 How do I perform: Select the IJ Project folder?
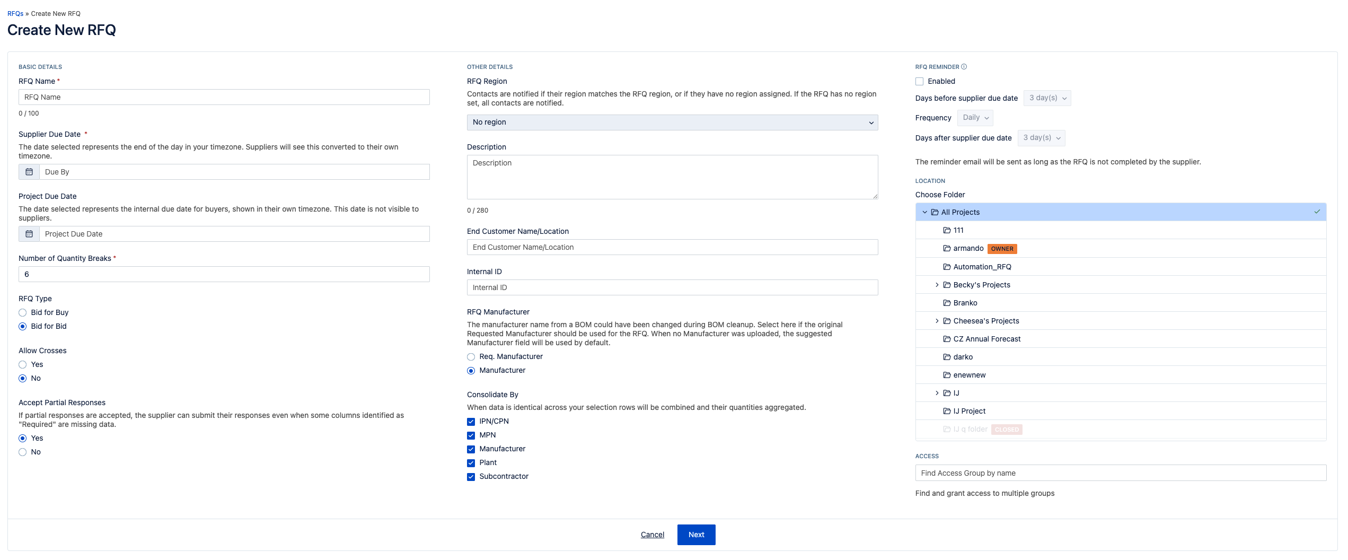click(x=969, y=411)
